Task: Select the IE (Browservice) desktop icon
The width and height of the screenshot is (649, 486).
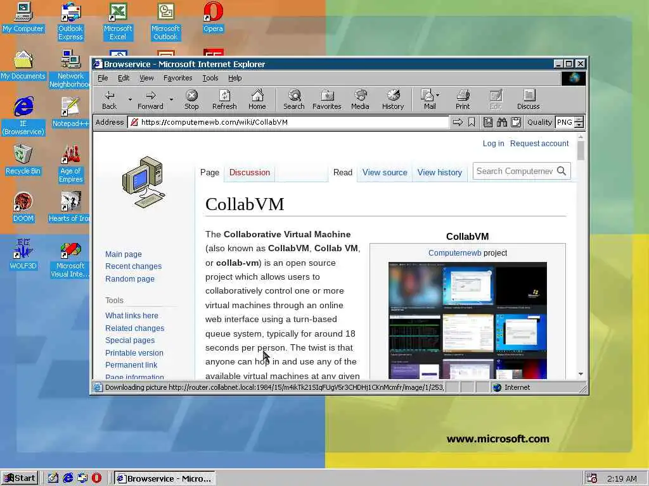Action: 23,116
